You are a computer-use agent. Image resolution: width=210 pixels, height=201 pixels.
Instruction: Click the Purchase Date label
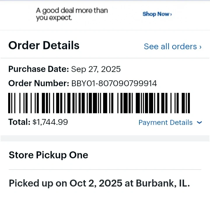tap(39, 69)
